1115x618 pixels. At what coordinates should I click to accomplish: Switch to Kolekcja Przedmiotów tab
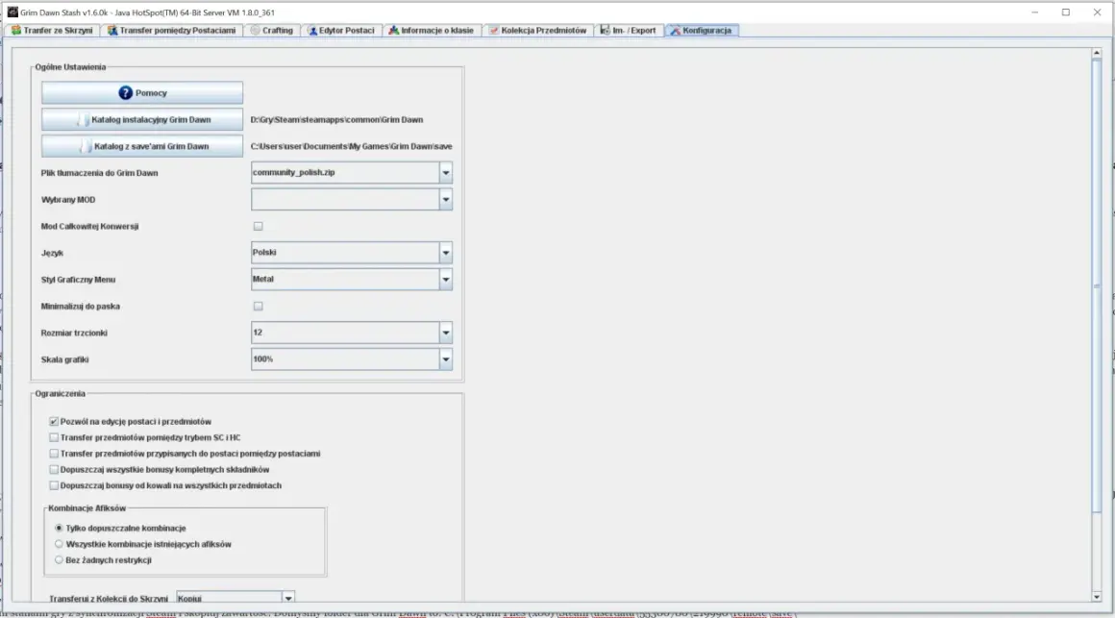click(537, 31)
